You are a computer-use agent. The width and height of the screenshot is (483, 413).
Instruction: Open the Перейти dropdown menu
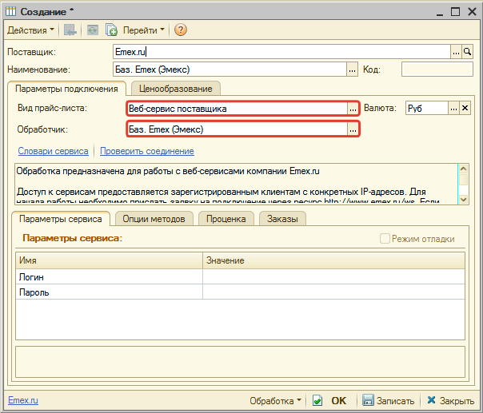(x=144, y=30)
